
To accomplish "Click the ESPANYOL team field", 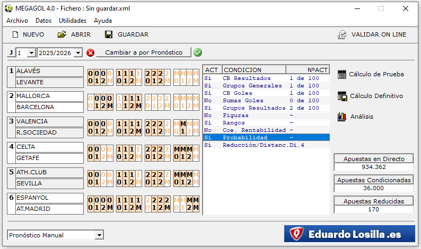I will [x=49, y=198].
